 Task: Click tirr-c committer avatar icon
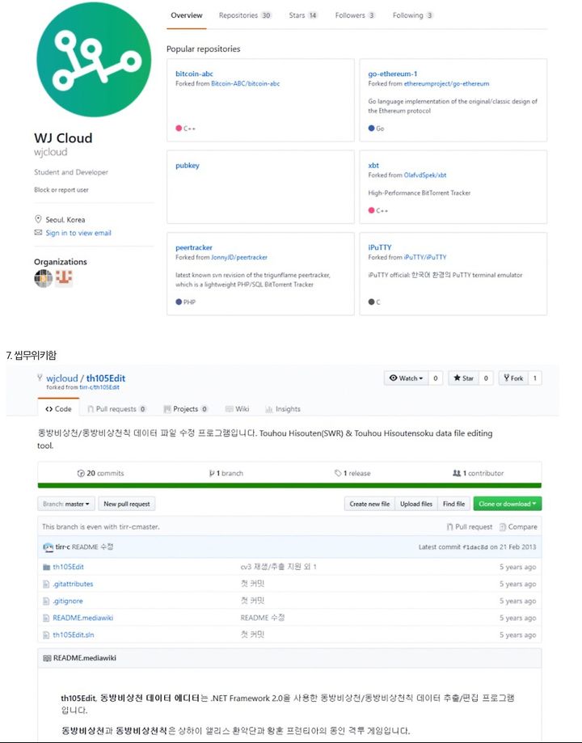pos(48,547)
